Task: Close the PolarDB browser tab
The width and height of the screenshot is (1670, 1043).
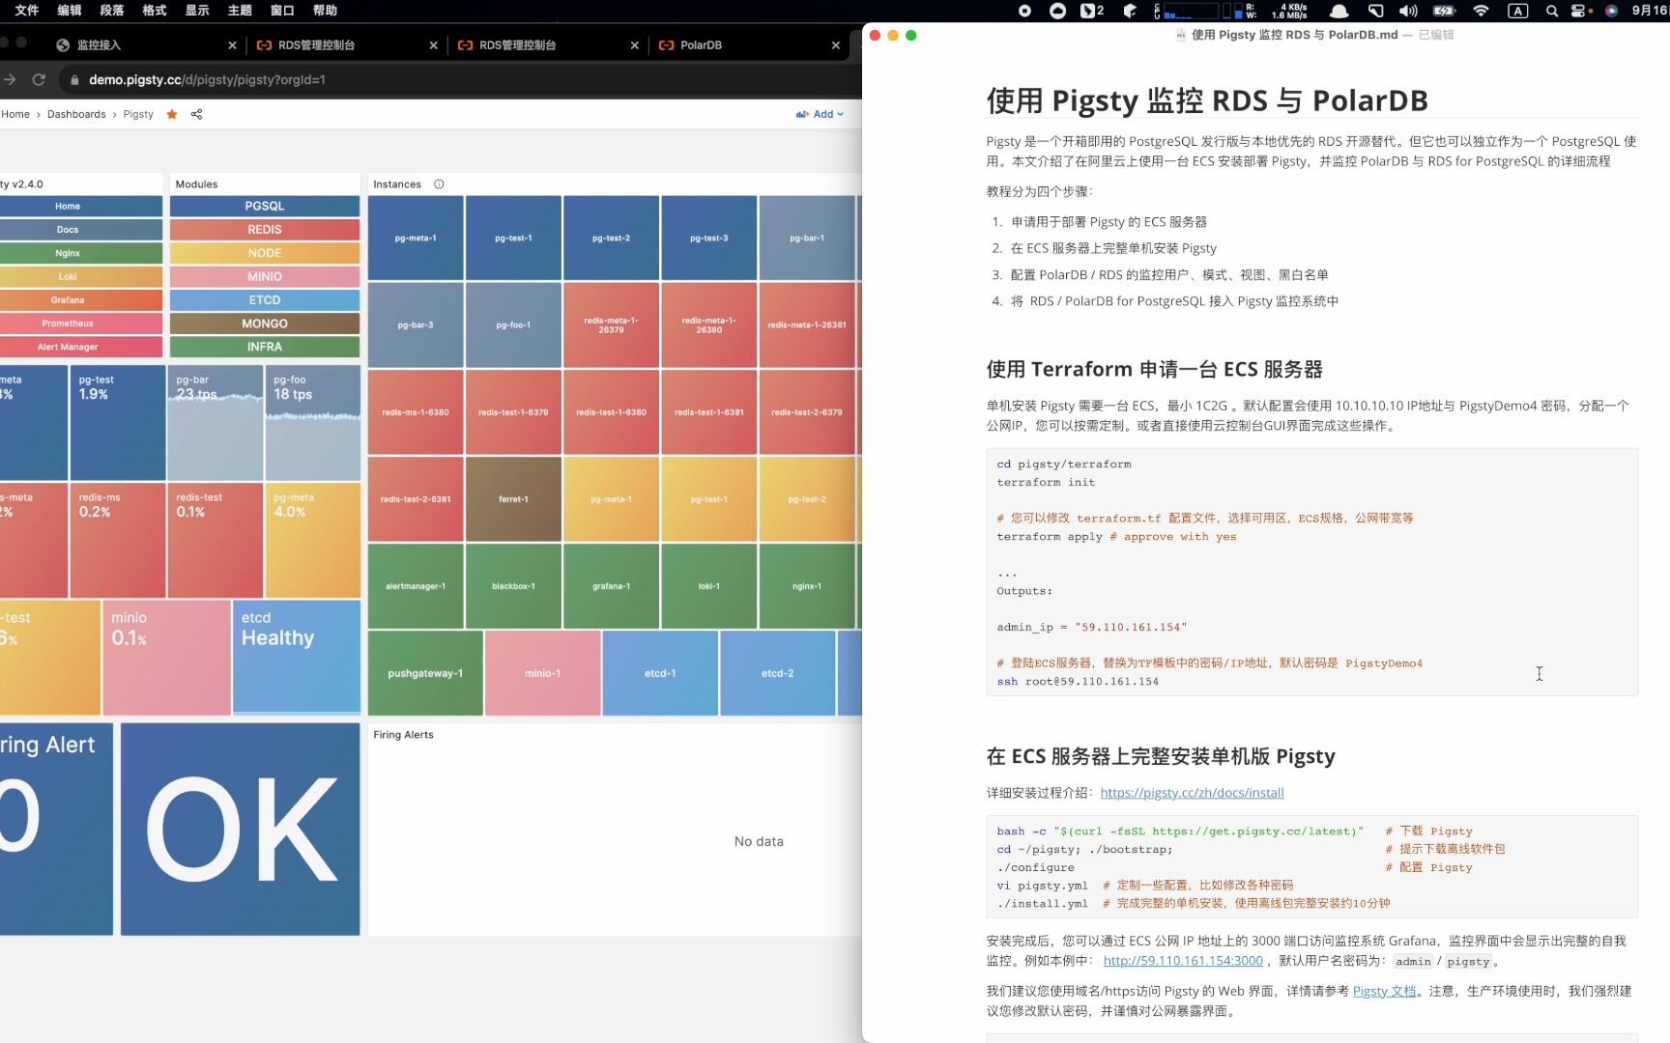Action: tap(836, 45)
